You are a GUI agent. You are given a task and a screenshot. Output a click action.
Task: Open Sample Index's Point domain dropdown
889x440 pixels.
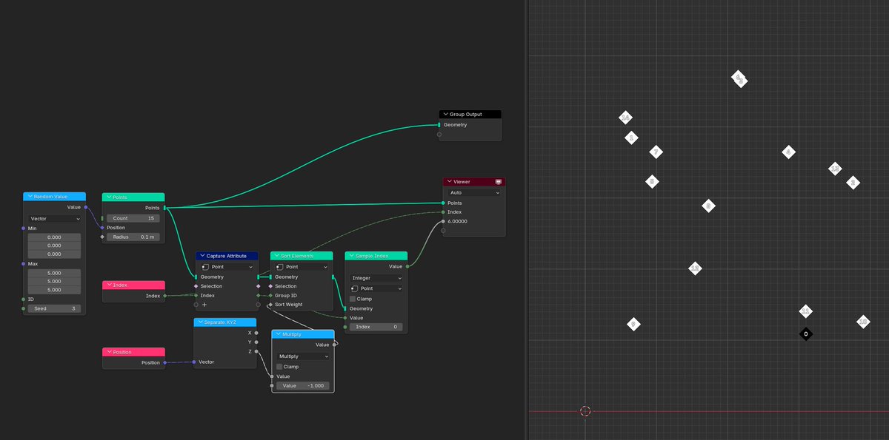(x=376, y=288)
